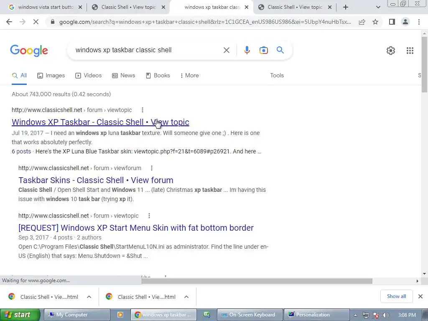
Task: Stop loading the page
Action: click(x=36, y=22)
